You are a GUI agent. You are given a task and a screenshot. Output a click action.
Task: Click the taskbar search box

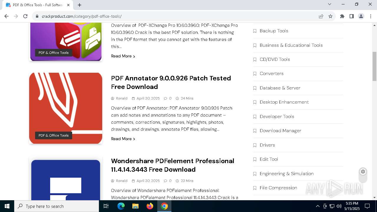coord(57,206)
